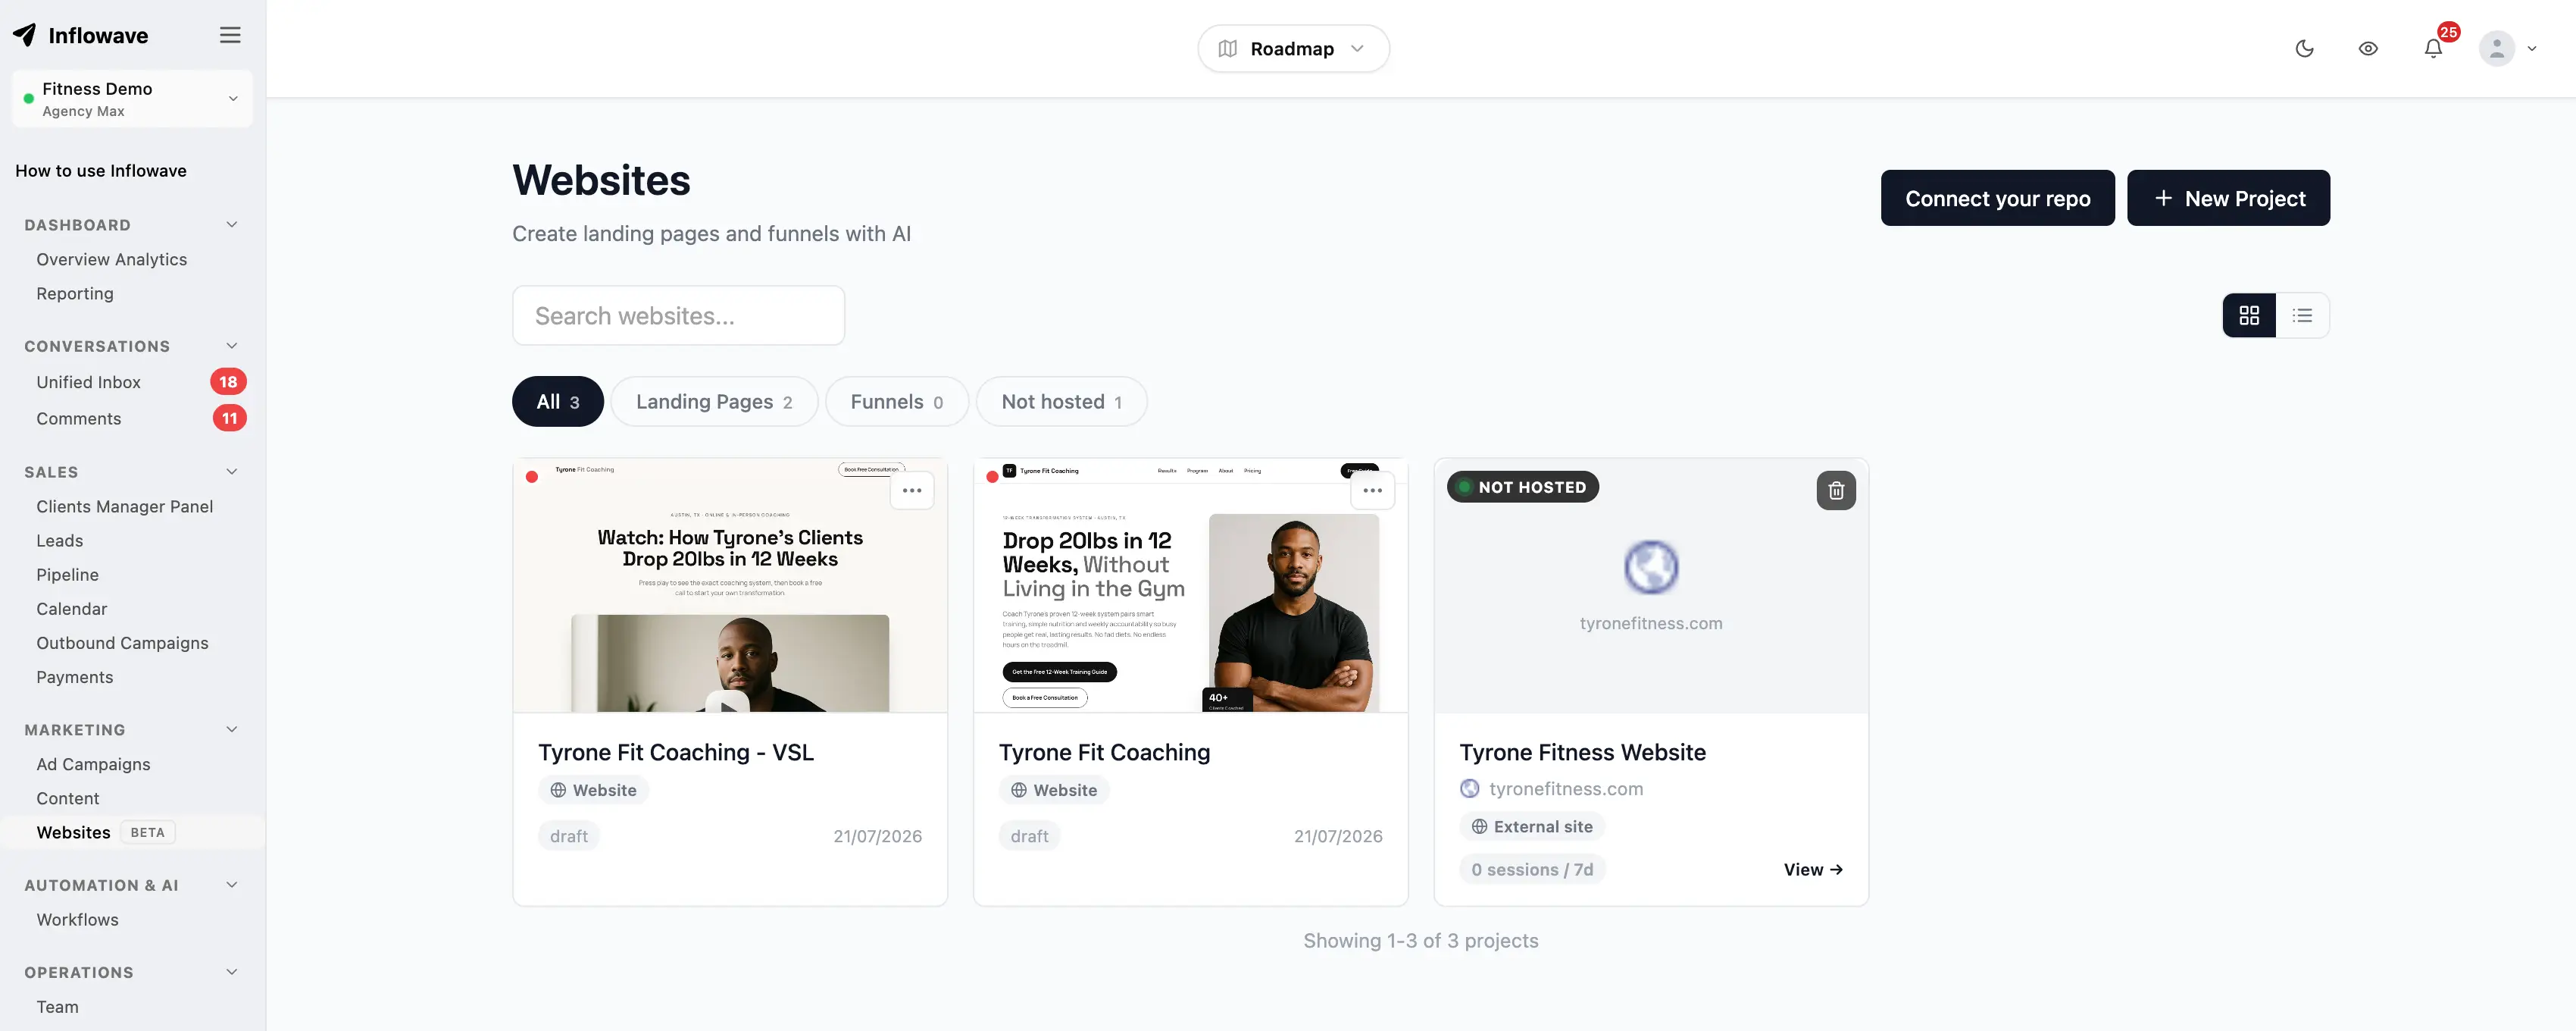Collapse the Conversations section
This screenshot has width=2576, height=1031.
click(x=232, y=346)
